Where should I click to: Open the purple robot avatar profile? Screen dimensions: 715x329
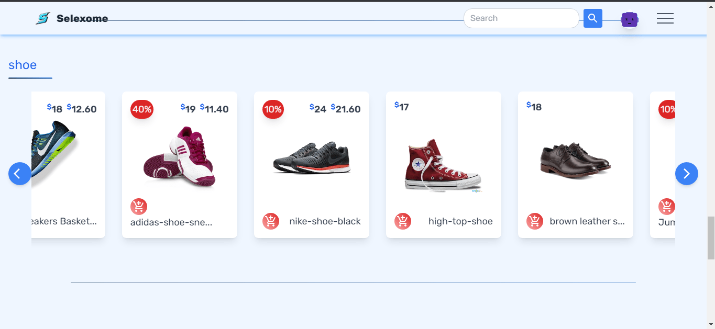[630, 20]
